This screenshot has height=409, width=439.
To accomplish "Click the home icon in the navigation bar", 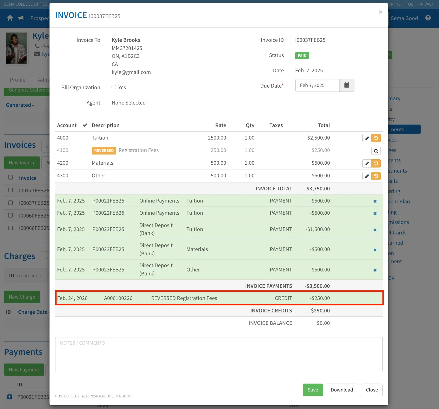I will click(10, 18).
